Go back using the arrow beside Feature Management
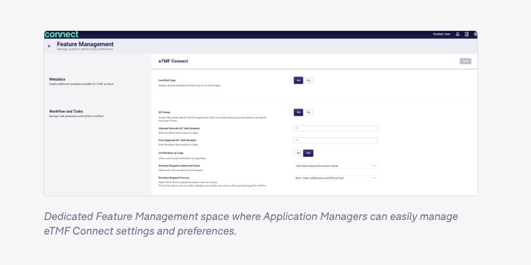Viewport: 531px width, 265px height. [x=49, y=46]
